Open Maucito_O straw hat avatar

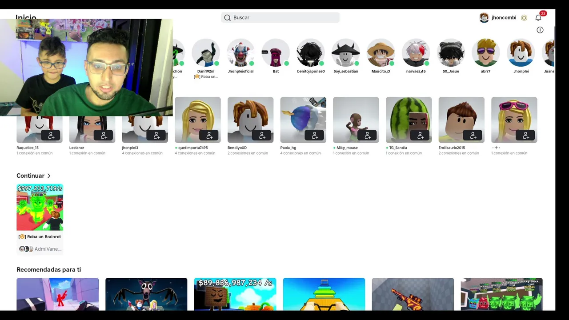[x=381, y=52]
